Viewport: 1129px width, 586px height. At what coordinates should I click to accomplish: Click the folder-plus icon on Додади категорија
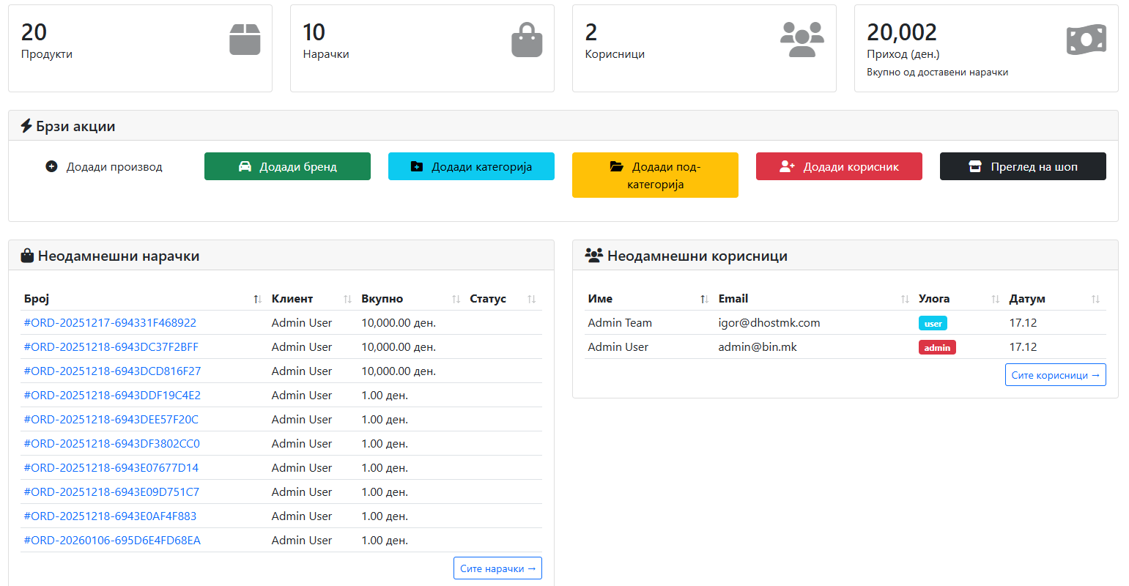pyautogui.click(x=417, y=167)
